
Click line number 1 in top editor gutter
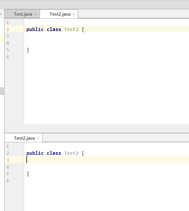[8, 23]
